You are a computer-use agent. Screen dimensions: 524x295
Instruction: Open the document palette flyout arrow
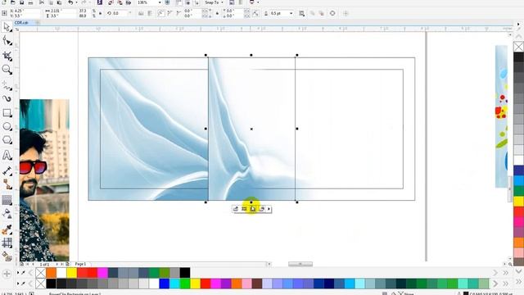(x=18, y=273)
